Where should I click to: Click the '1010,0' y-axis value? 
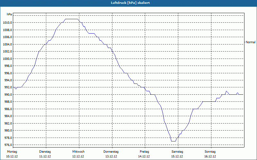(7, 23)
